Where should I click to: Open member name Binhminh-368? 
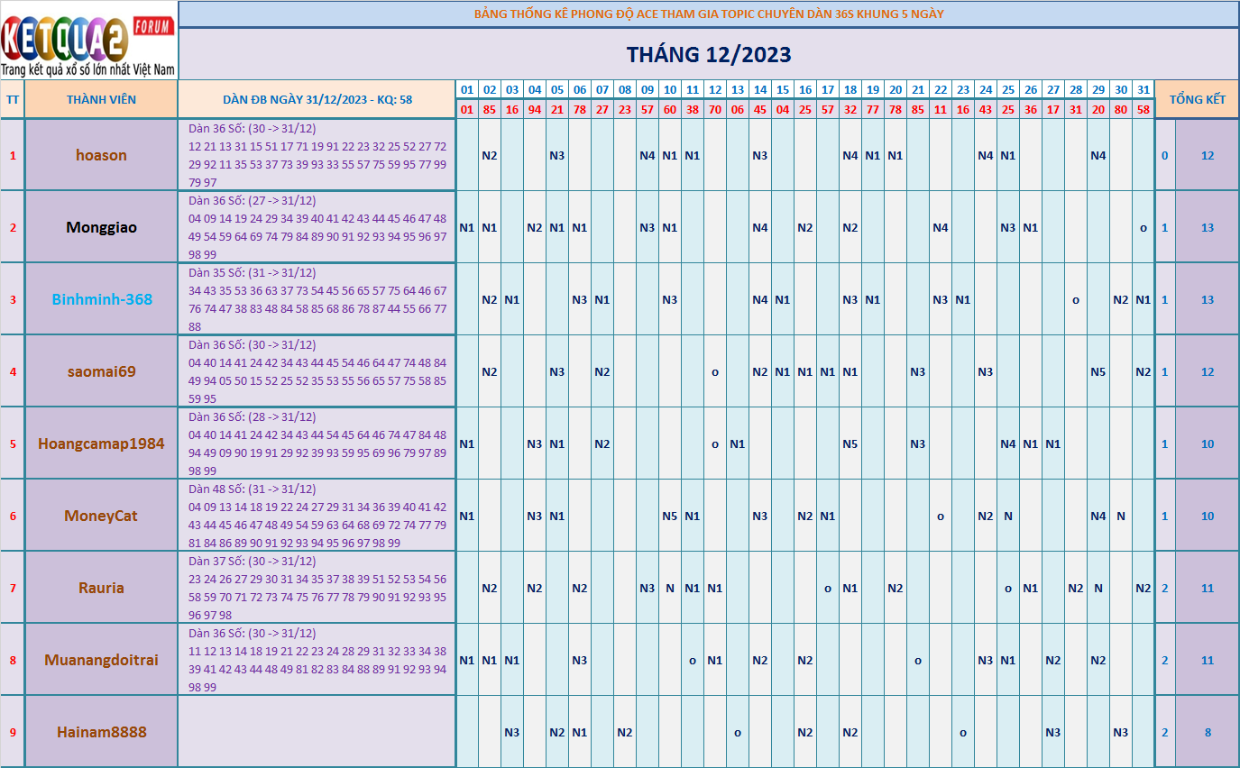click(101, 299)
